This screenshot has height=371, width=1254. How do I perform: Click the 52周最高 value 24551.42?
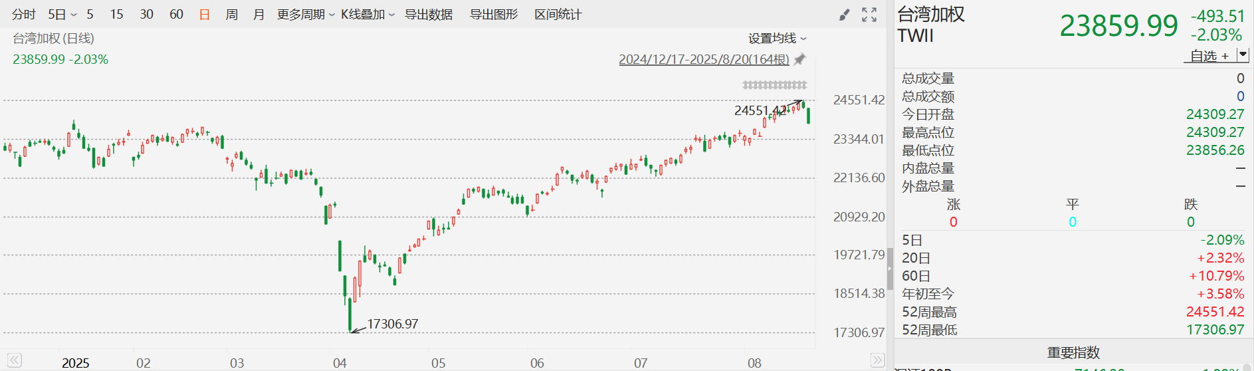[1215, 312]
